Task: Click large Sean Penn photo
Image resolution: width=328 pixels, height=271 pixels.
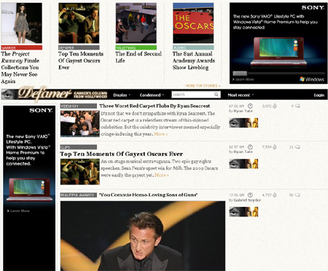Action: [143, 236]
